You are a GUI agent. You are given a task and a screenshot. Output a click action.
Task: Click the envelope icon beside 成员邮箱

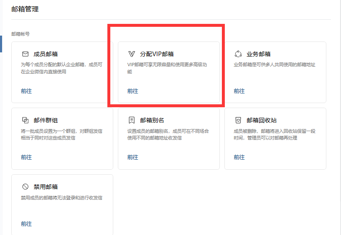25,54
